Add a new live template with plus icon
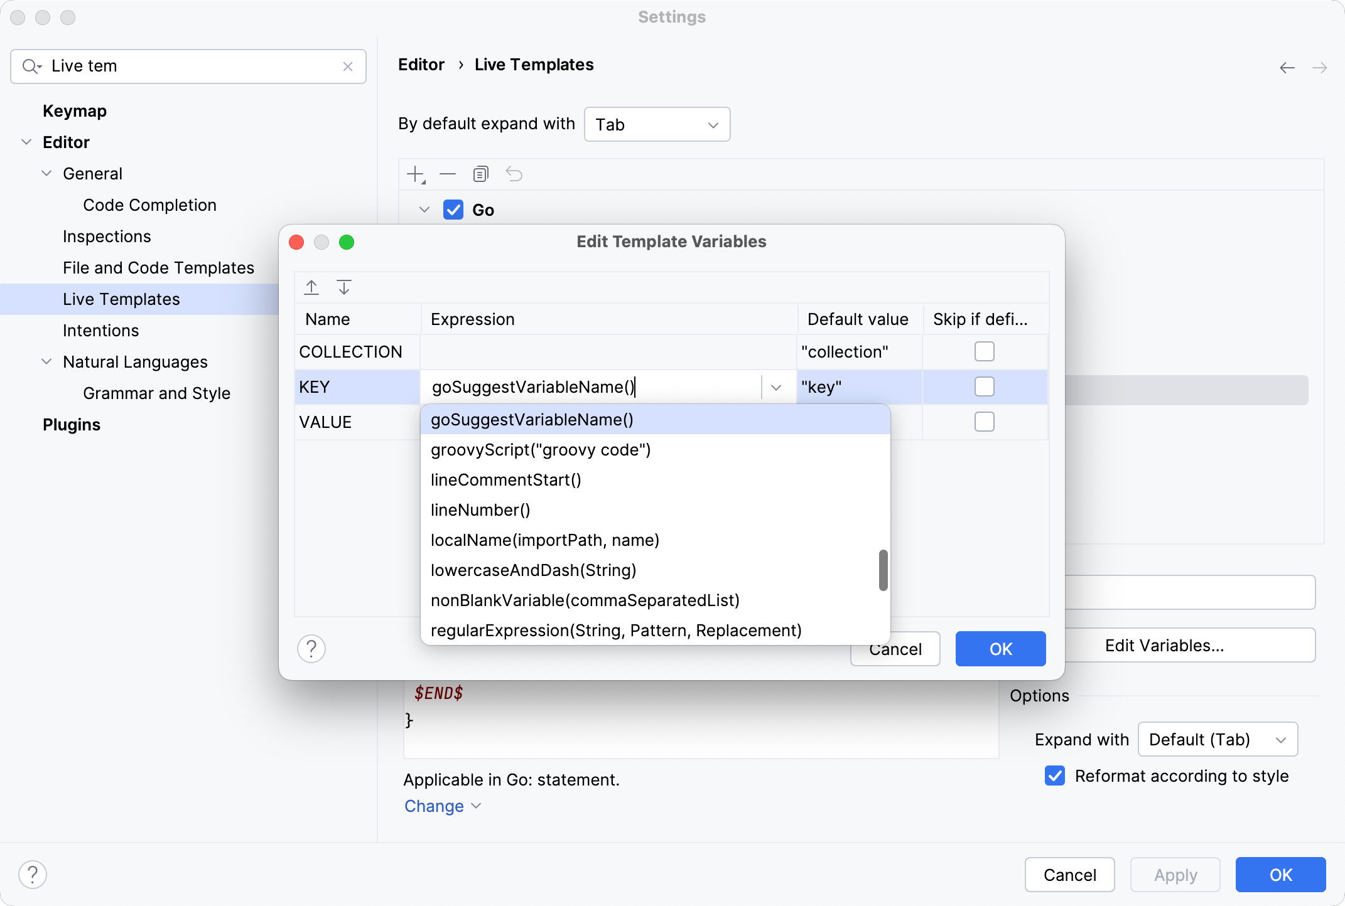 click(416, 174)
